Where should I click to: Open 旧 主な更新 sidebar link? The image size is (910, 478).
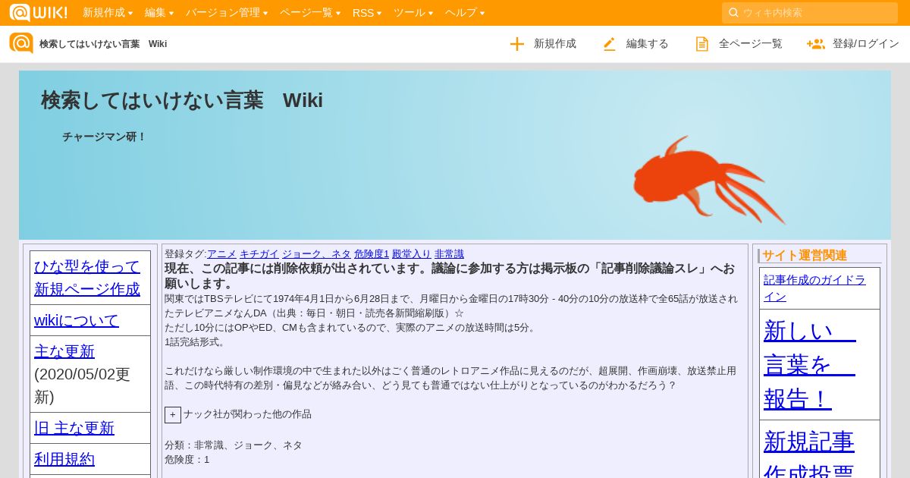74,428
